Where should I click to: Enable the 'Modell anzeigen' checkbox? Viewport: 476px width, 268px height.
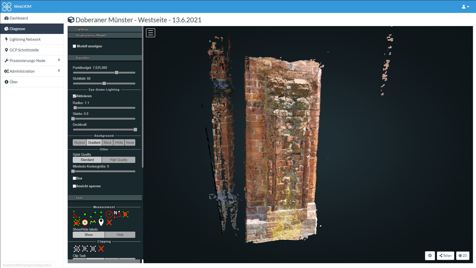[x=75, y=46]
